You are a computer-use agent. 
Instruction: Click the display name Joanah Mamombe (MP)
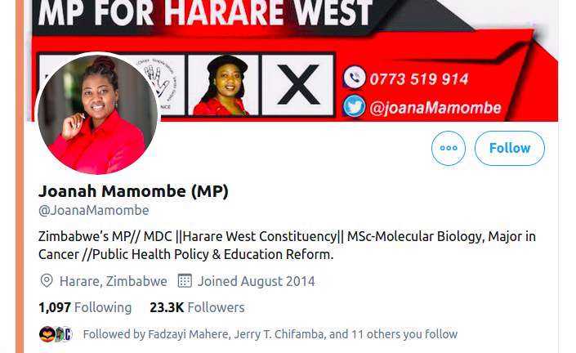point(133,191)
